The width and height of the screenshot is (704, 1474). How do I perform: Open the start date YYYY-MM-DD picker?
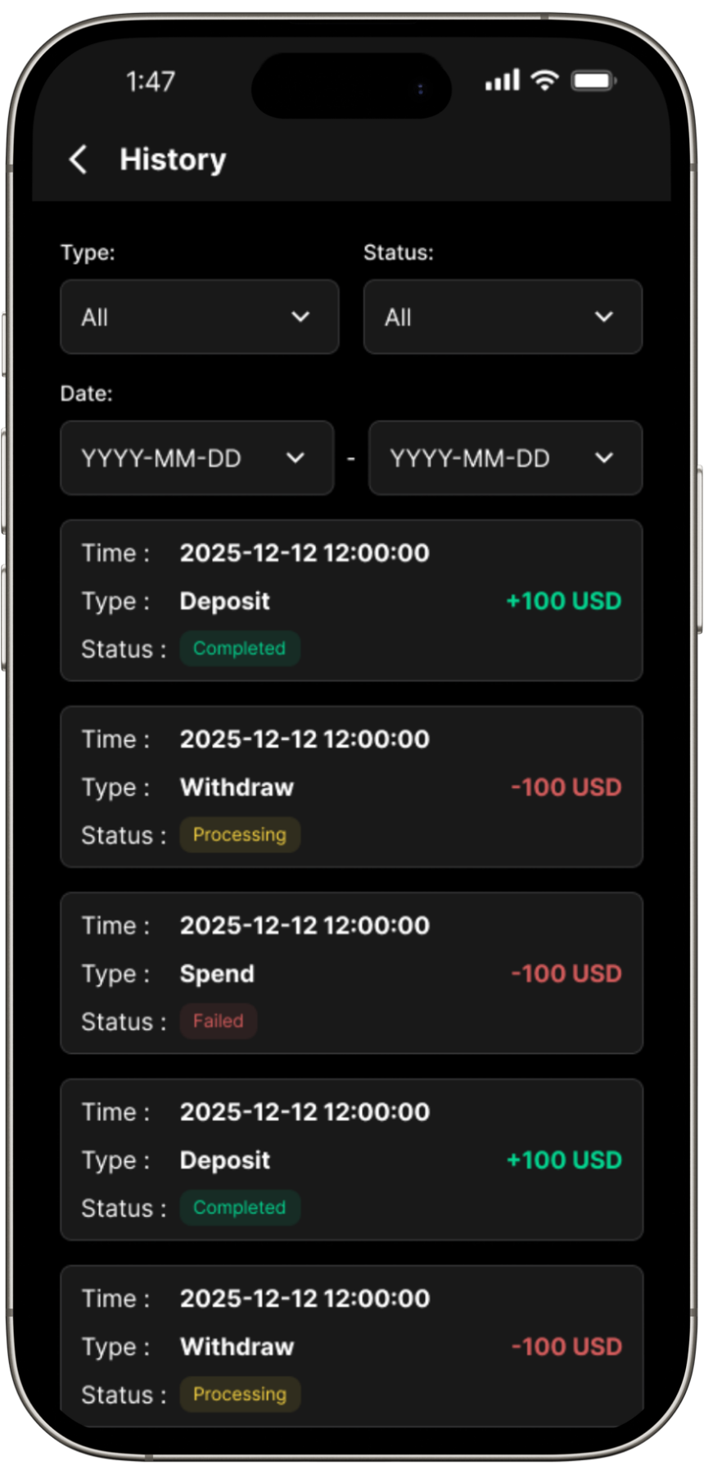point(196,458)
